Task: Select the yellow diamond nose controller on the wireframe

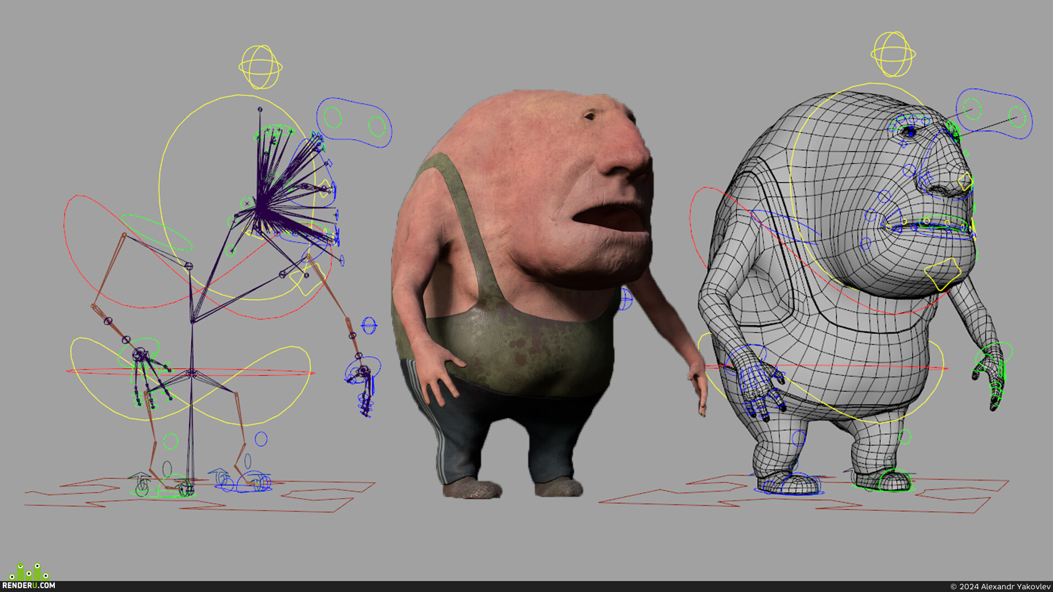Action: [965, 181]
